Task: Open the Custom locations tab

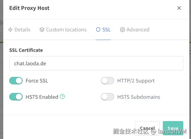Action: point(66,30)
